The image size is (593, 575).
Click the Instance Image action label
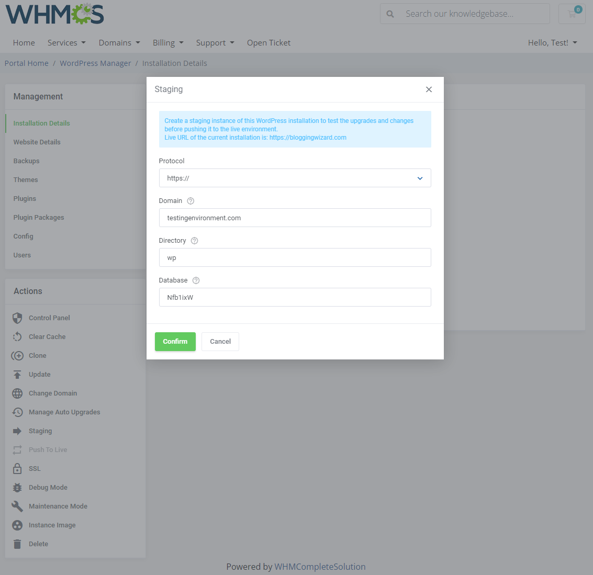point(52,525)
